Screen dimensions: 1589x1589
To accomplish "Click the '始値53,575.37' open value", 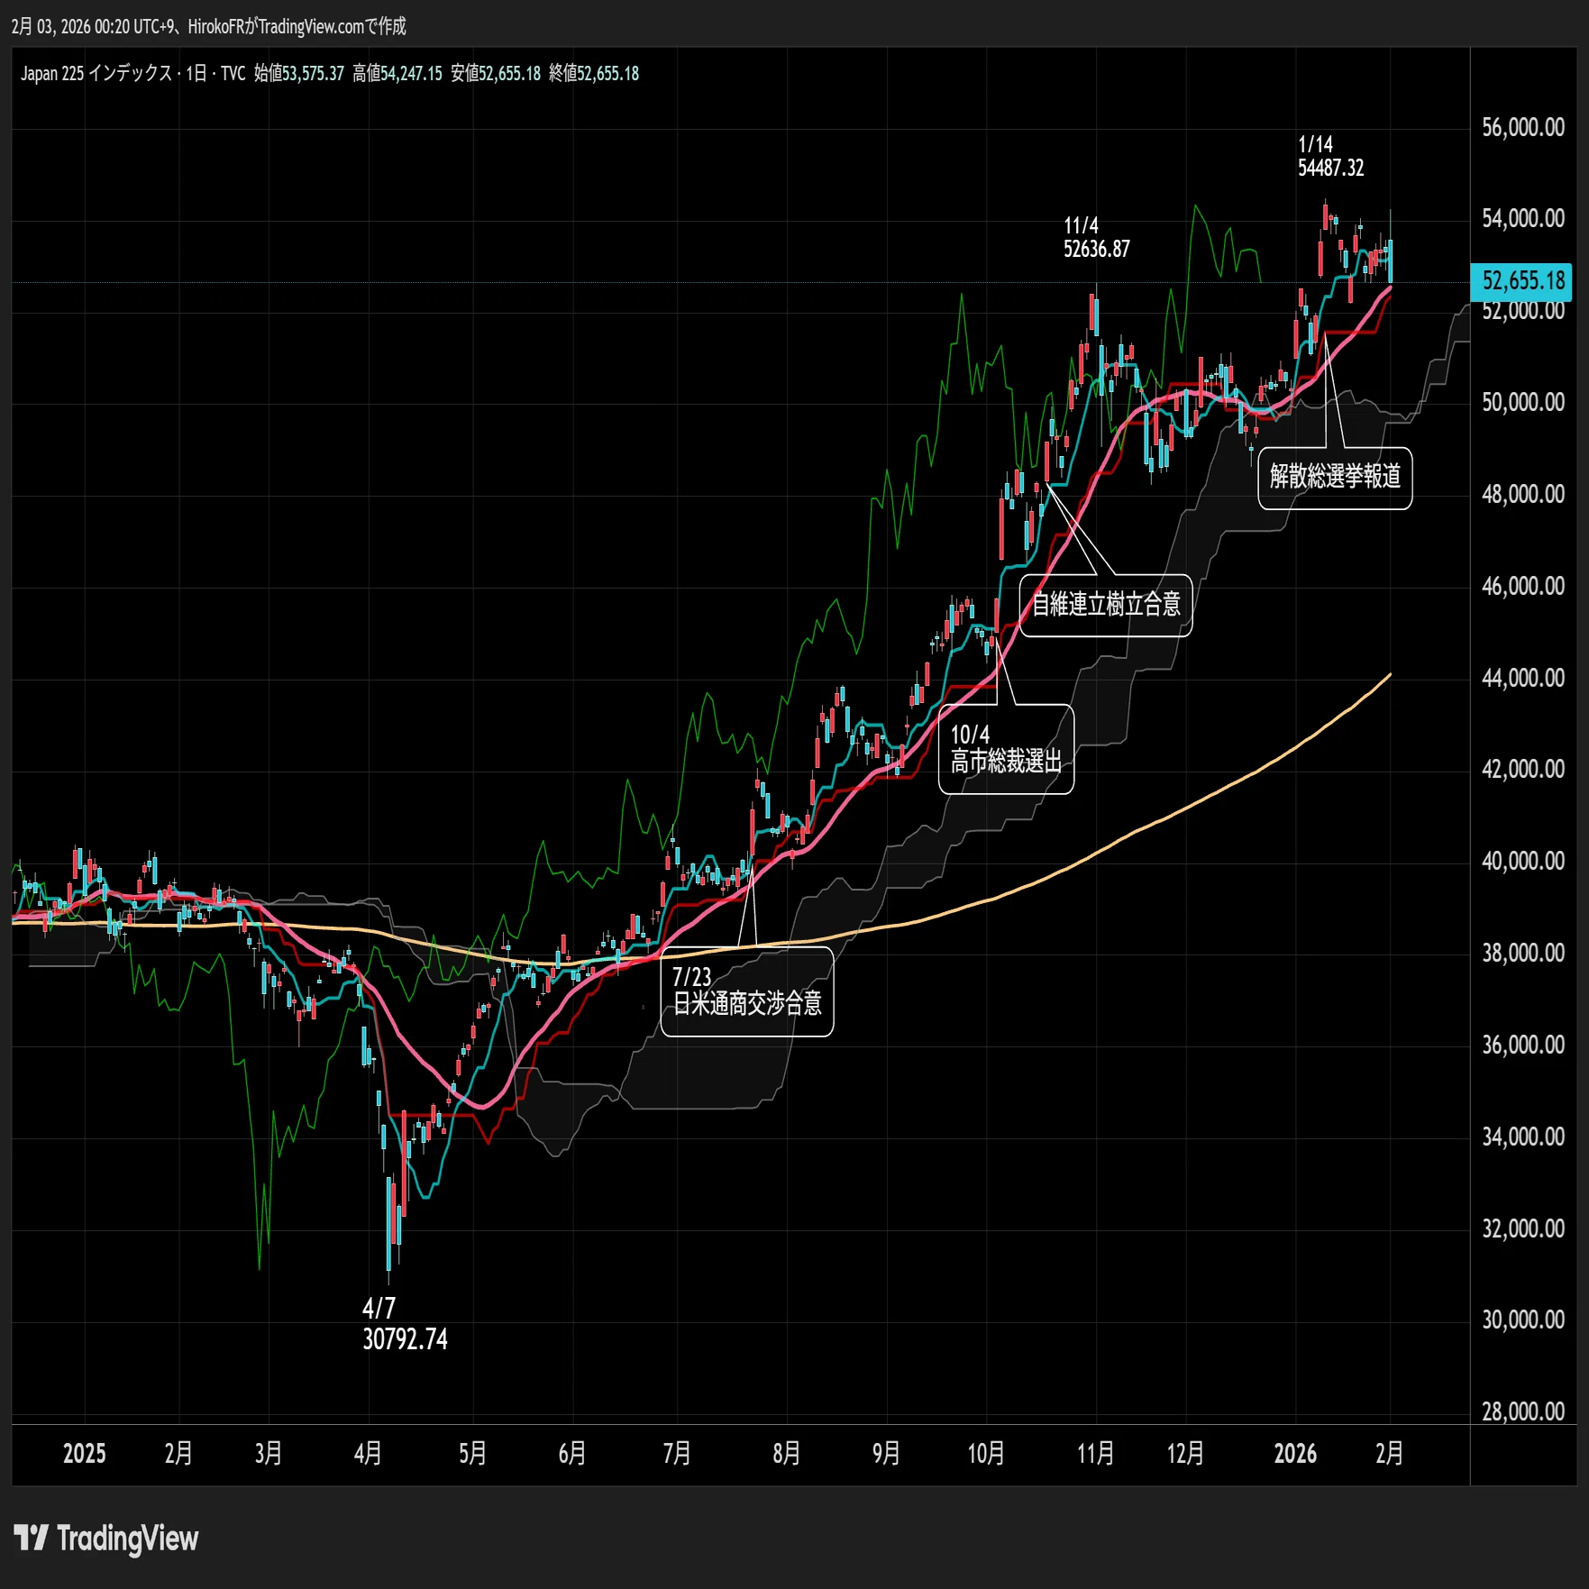I will click(299, 74).
